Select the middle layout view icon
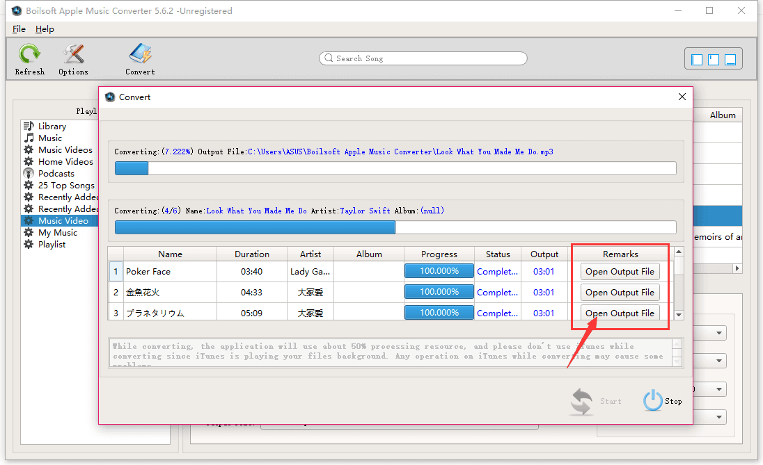The image size is (763, 465). point(714,59)
